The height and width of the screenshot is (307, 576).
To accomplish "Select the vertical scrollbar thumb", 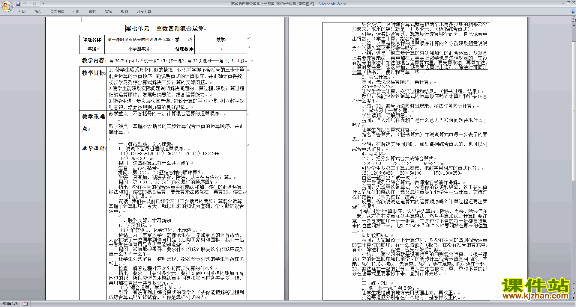I will pyautogui.click(x=574, y=111).
